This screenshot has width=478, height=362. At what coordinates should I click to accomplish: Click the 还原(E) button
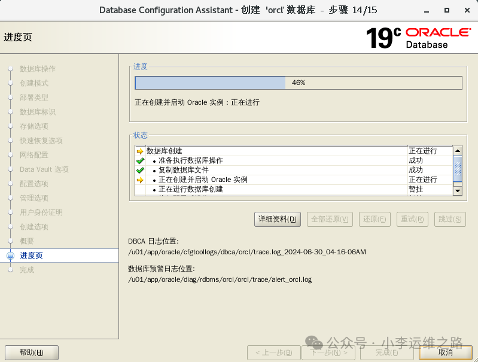375,219
